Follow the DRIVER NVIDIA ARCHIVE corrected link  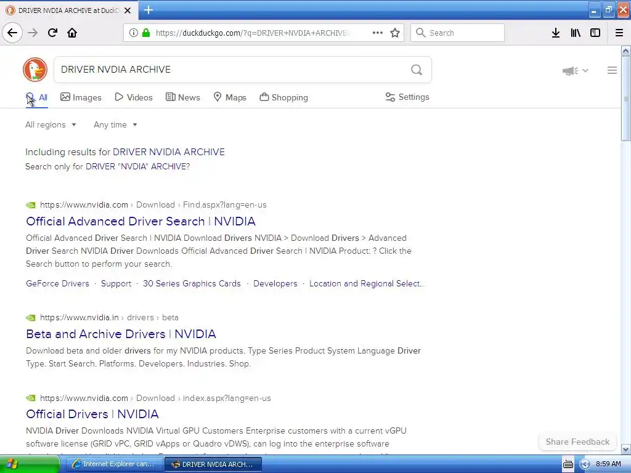(169, 152)
